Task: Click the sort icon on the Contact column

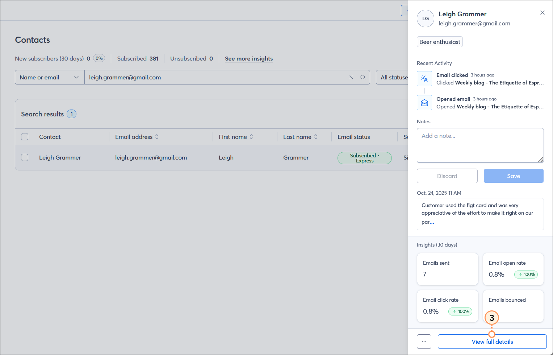Action: (50, 137)
